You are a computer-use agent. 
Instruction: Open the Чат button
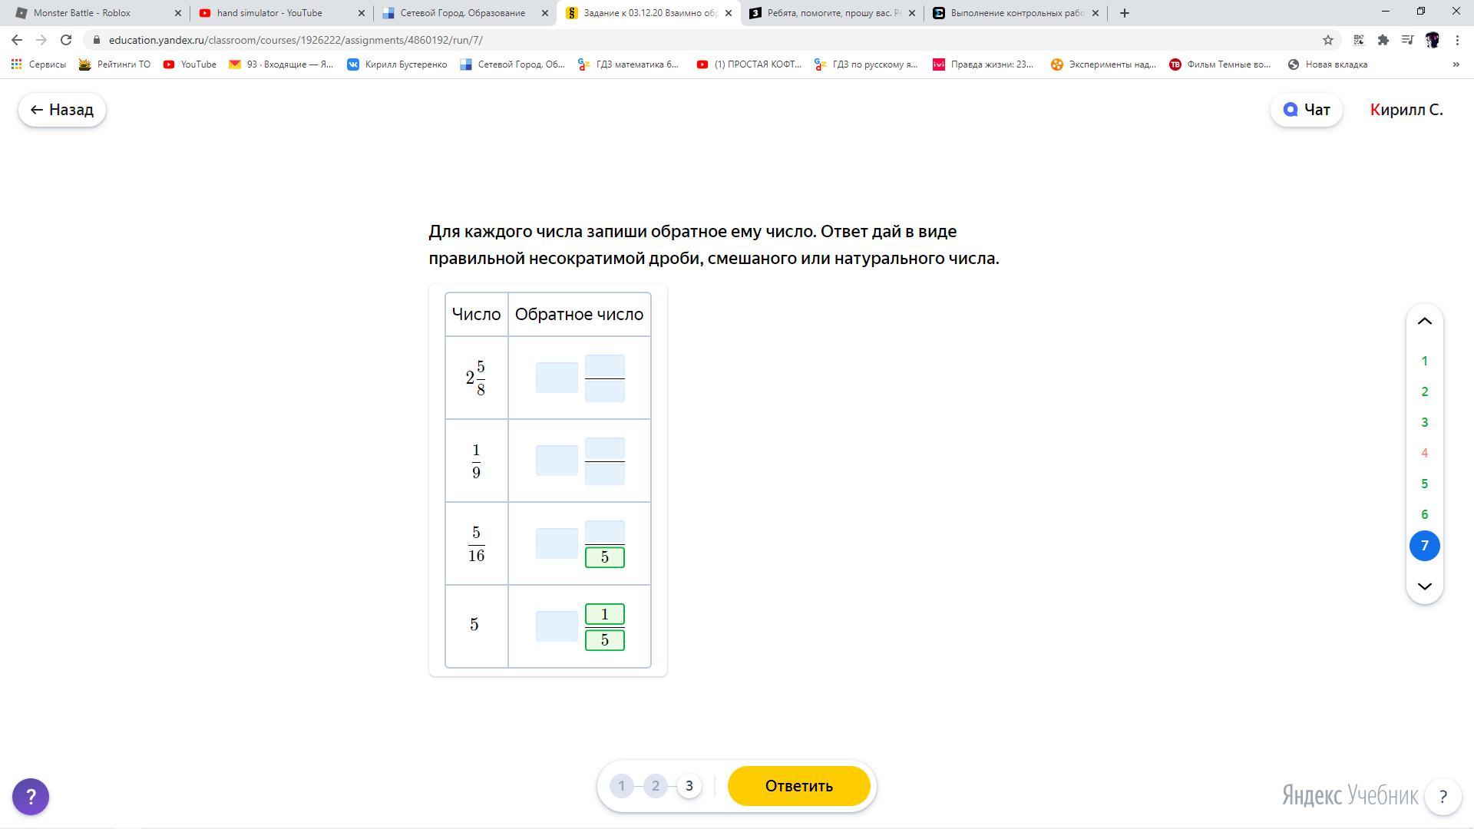click(1306, 110)
